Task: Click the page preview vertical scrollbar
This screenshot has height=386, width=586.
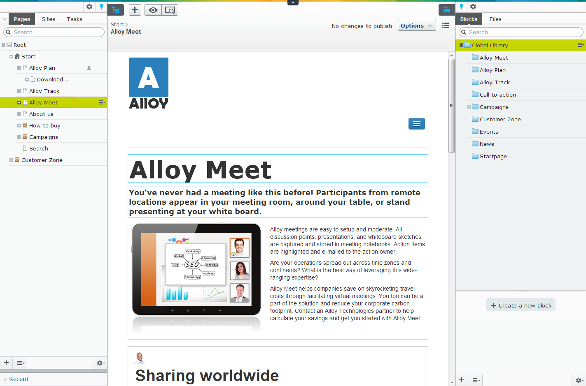Action: coord(451,106)
